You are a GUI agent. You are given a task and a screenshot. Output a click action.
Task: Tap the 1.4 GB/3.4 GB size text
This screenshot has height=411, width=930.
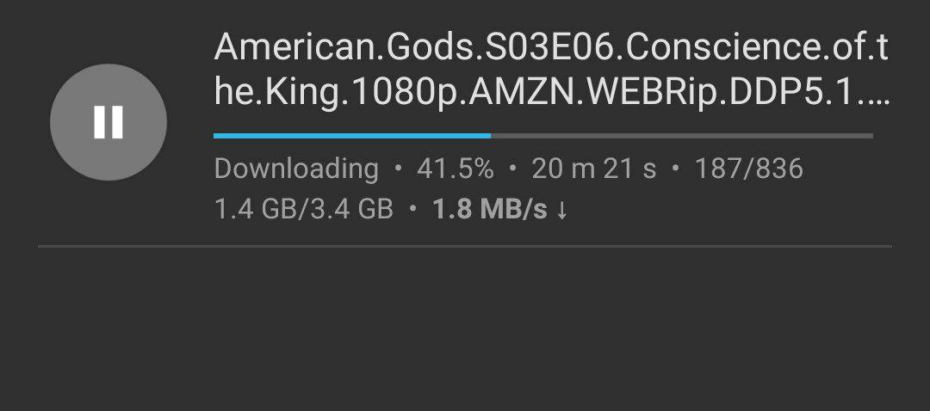[303, 210]
